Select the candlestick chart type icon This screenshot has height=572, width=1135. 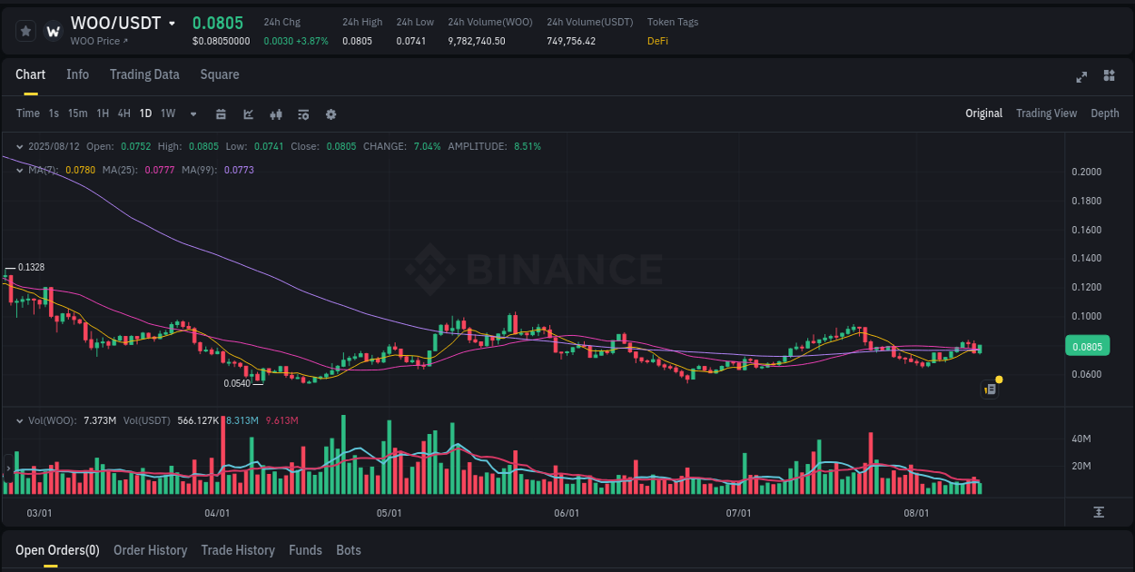pyautogui.click(x=275, y=113)
